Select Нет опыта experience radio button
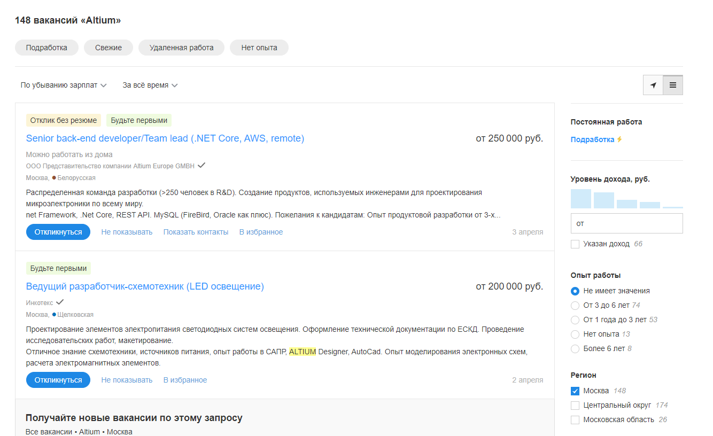 coord(575,334)
